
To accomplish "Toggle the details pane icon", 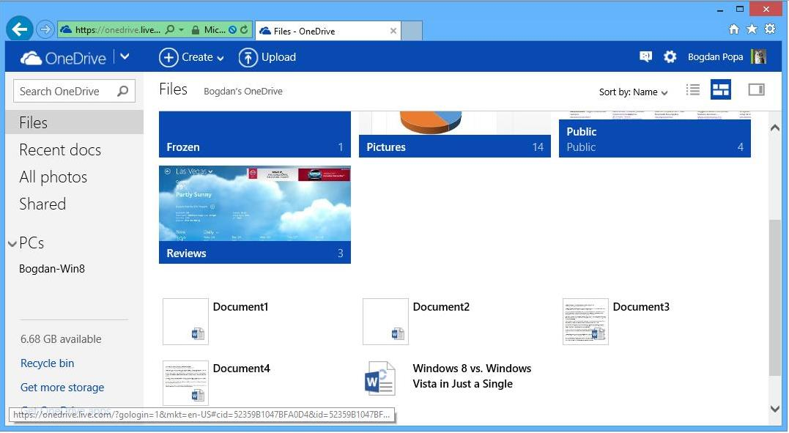I will pos(756,89).
